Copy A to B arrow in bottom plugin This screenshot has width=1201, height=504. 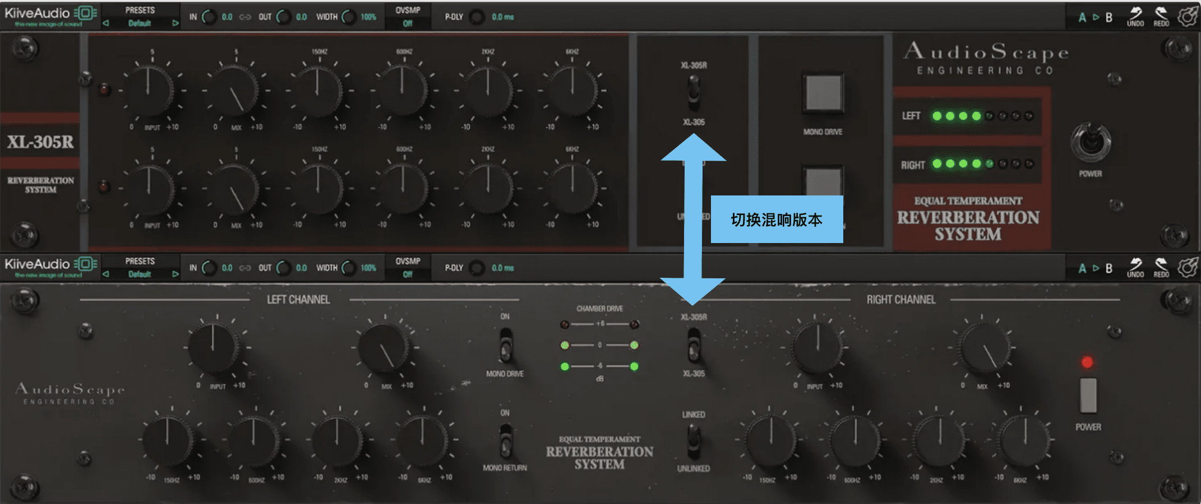[1096, 268]
